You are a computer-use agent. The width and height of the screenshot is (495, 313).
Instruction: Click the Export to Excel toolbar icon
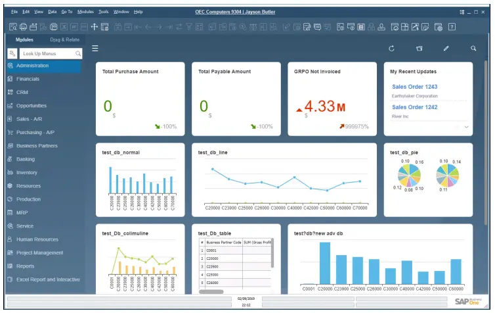coord(64,27)
